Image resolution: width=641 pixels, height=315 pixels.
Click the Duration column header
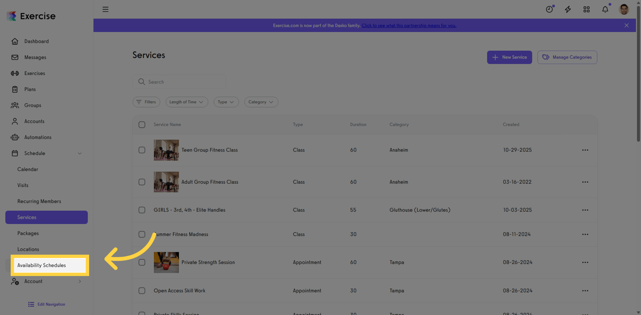[358, 125]
